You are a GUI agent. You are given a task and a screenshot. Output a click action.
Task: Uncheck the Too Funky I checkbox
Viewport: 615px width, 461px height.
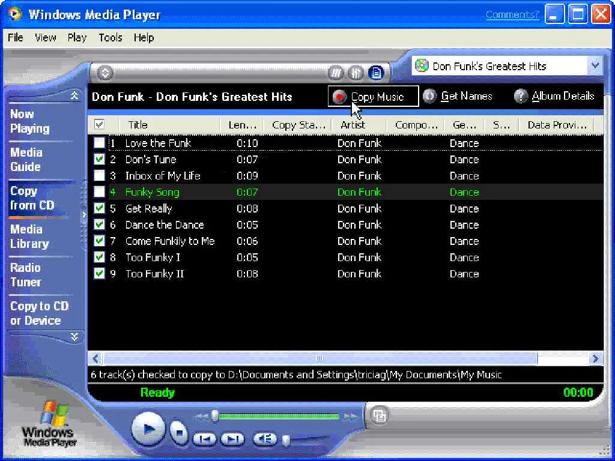coord(99,257)
